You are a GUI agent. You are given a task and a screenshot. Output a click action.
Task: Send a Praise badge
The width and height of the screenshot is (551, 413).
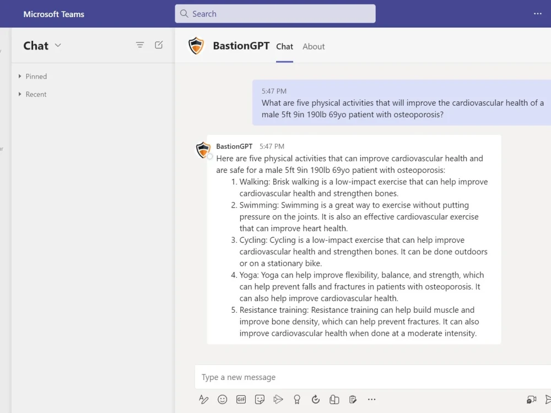[x=297, y=399]
